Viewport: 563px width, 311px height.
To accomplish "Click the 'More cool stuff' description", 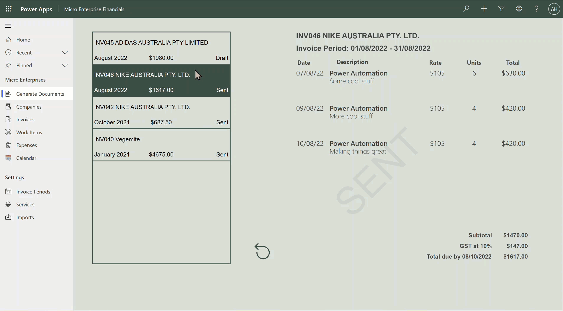I will point(351,116).
